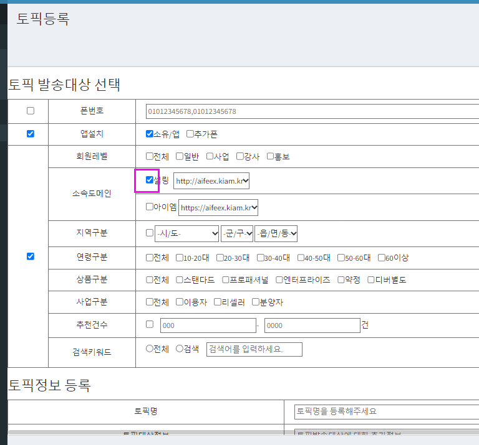Select the 검색 radio button
Image resolution: width=479 pixels, height=445 pixels.
point(180,349)
